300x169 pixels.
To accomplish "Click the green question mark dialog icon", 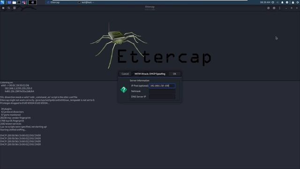I will tap(124, 90).
